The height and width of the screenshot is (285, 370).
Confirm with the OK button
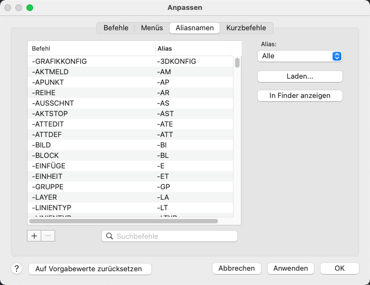pyautogui.click(x=339, y=268)
